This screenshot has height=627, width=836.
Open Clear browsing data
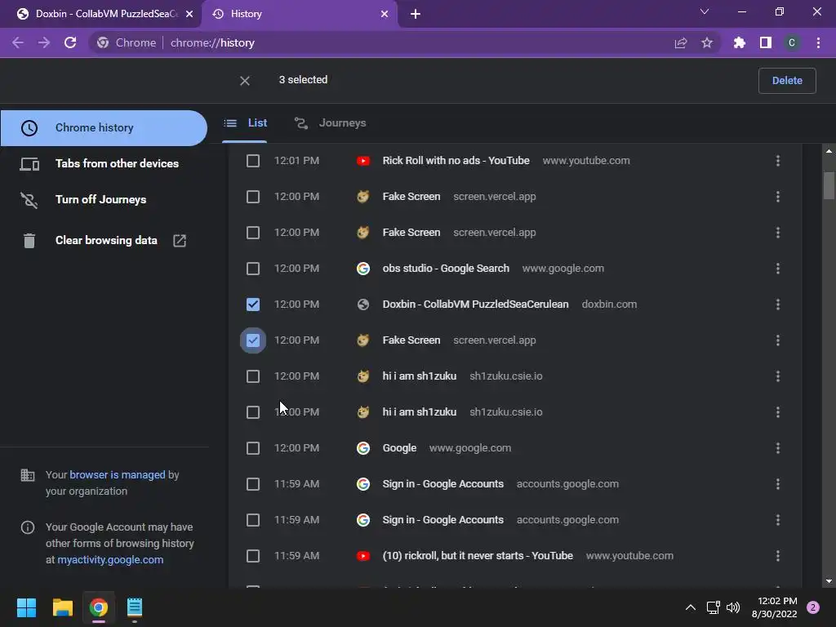click(104, 241)
